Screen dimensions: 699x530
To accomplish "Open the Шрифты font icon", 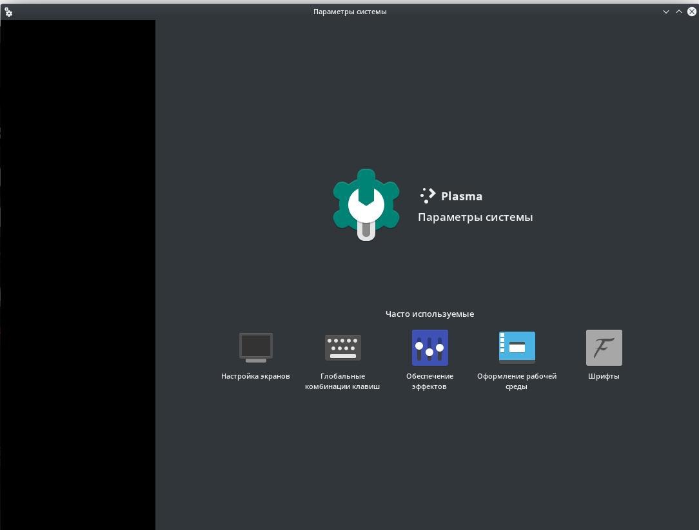I will click(x=604, y=347).
